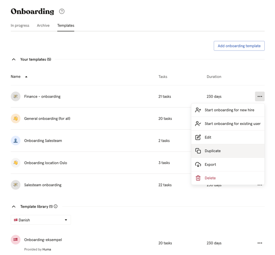Open the Onboarding location Oslo template

point(46,163)
